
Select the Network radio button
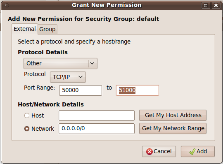(27, 129)
